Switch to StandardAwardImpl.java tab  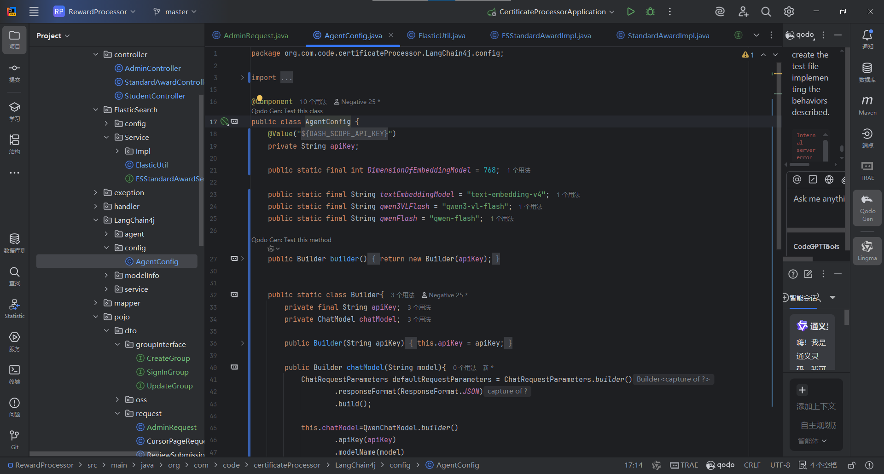663,35
